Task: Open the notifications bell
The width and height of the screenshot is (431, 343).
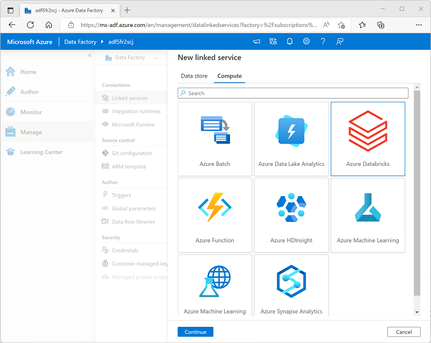Action: click(289, 41)
